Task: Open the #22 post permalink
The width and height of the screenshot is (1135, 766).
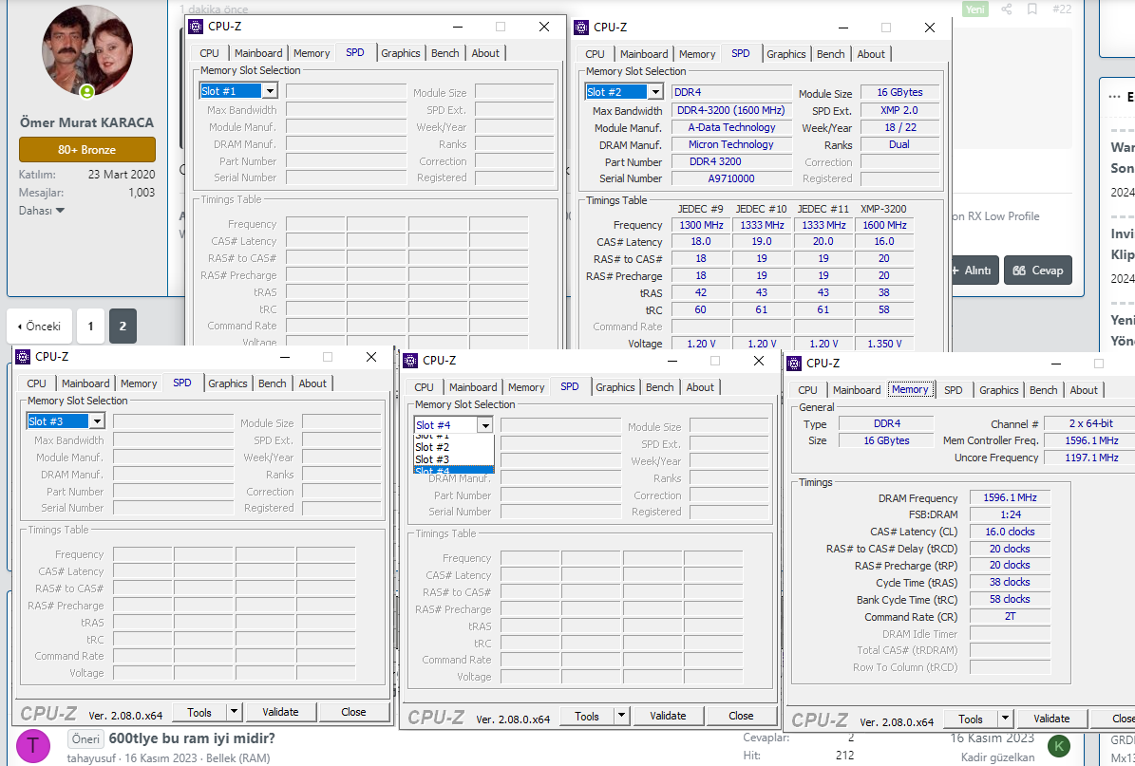Action: [1062, 9]
